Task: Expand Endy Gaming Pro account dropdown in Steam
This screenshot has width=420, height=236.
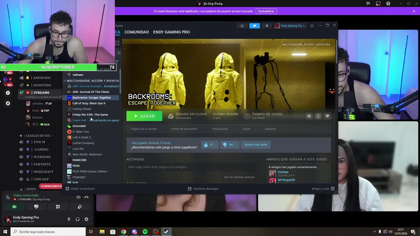Action: (290, 26)
